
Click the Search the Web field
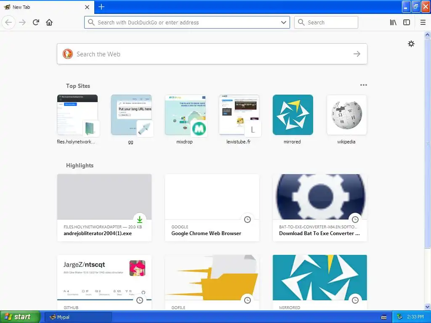click(212, 54)
